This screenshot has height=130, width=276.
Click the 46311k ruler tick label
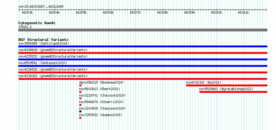point(244,13)
